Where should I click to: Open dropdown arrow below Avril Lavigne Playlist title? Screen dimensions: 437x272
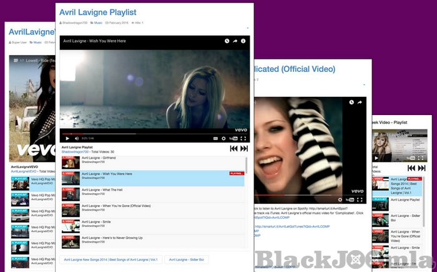248,29
